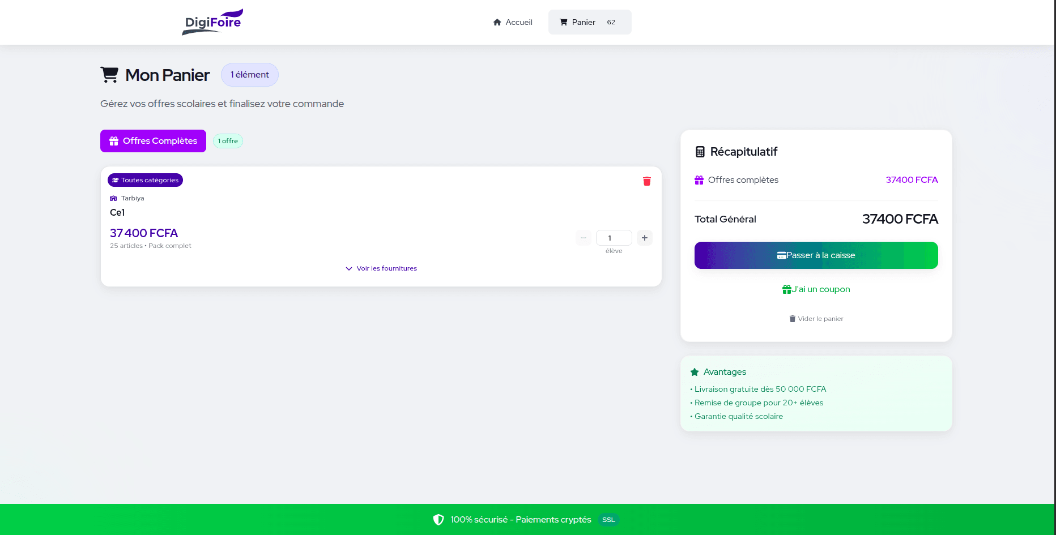Click Vider le panier to empty cart
Viewport: 1056px width, 535px height.
pos(816,319)
